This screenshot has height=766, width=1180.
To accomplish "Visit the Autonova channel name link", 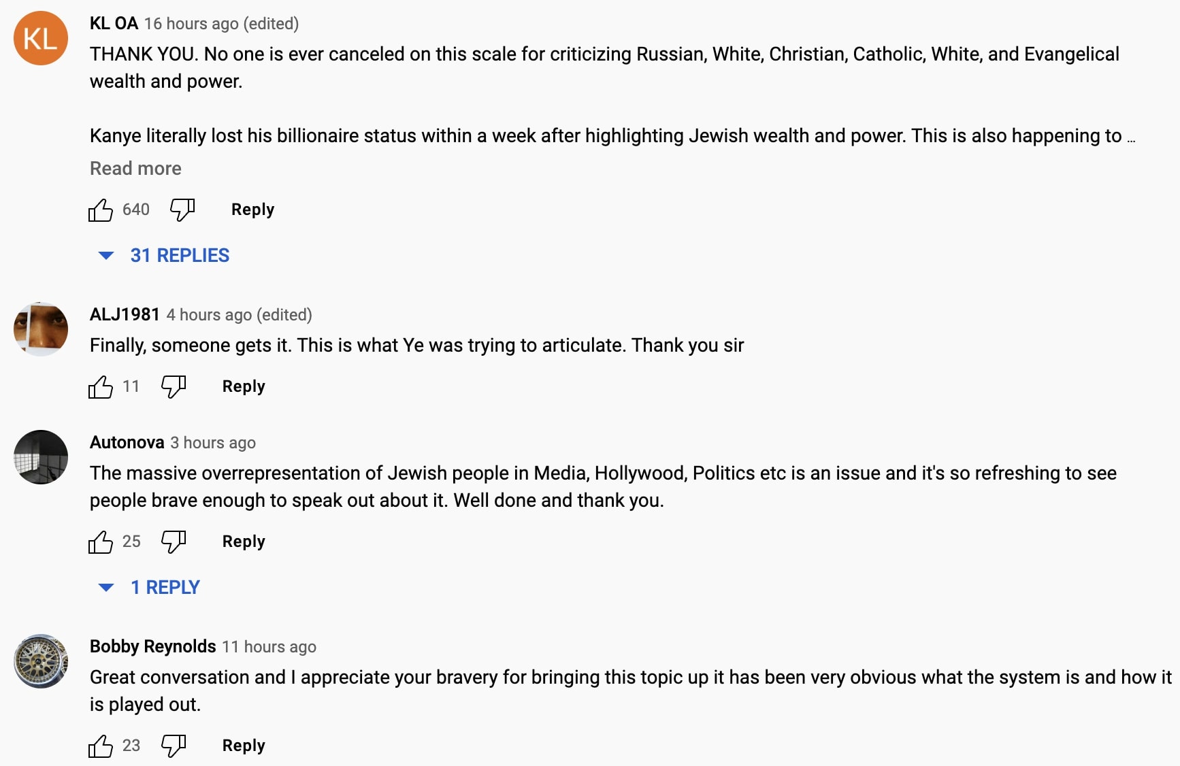I will (x=127, y=443).
